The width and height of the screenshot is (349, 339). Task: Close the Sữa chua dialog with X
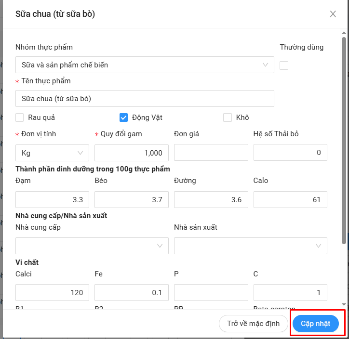pos(333,14)
